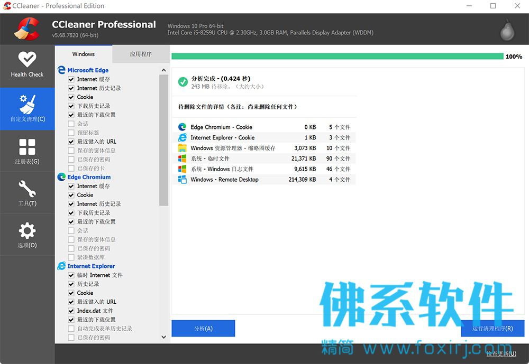Enable 已保存的密码 under Edge Chromium

click(x=71, y=248)
